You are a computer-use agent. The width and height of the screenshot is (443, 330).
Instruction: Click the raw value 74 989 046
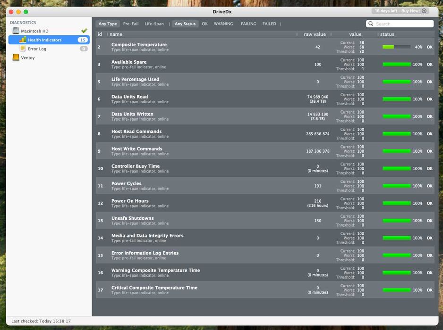pyautogui.click(x=317, y=97)
